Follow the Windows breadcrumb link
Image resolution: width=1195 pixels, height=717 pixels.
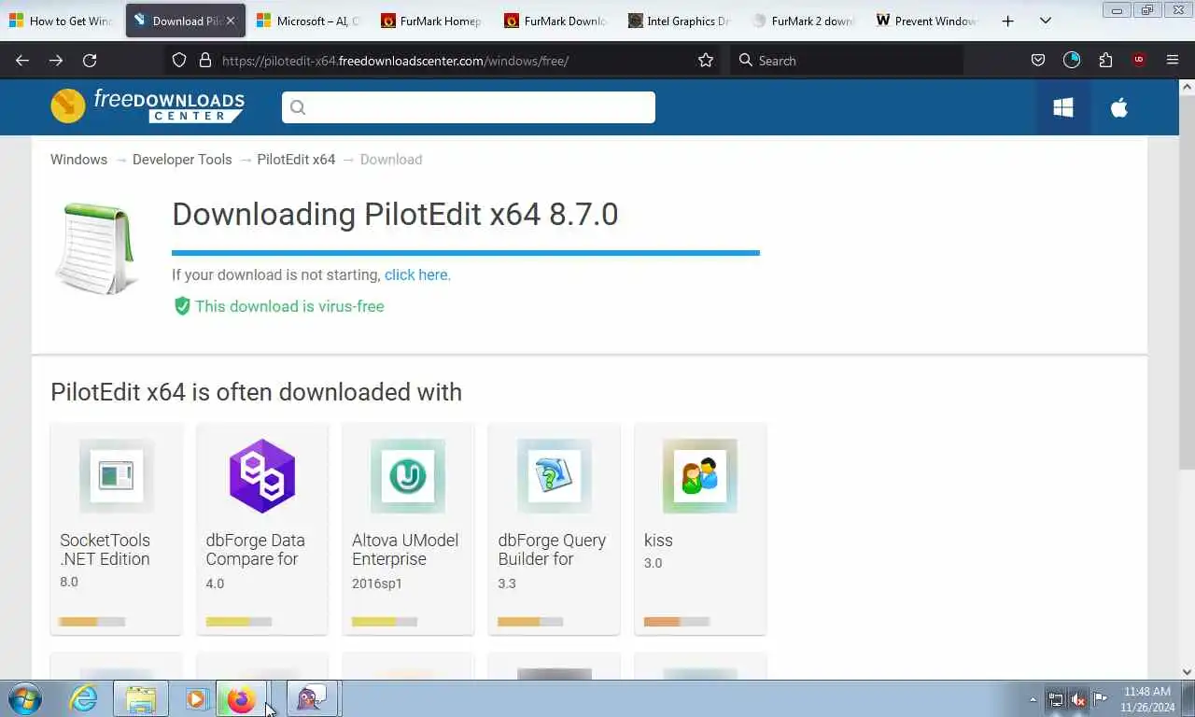coord(78,160)
